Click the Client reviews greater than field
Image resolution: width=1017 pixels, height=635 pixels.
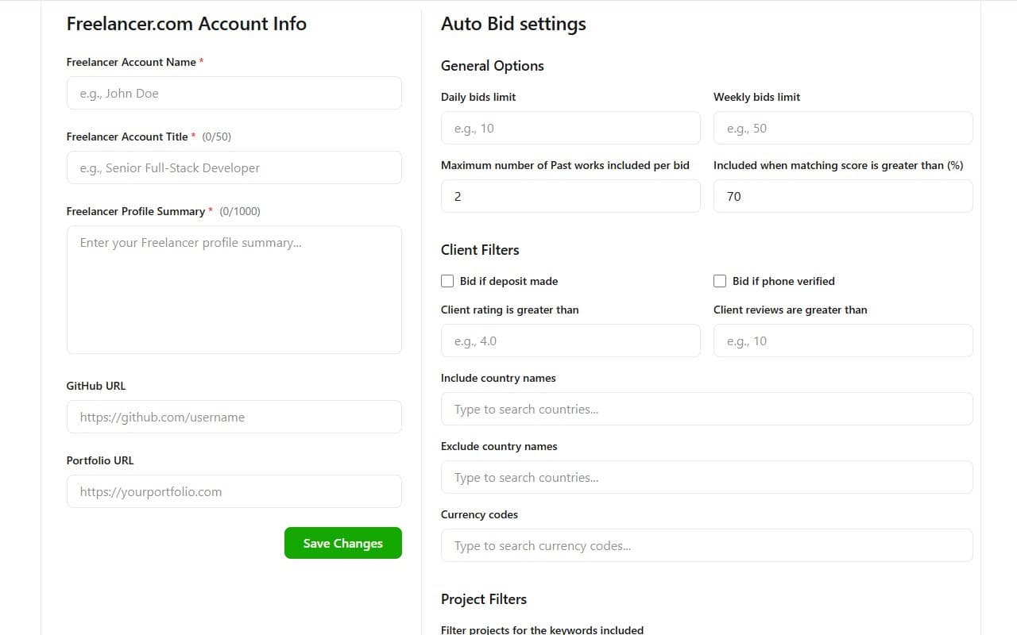[842, 341]
